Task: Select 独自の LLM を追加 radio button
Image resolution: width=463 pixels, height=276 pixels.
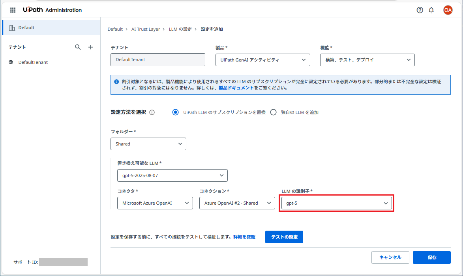Action: (x=274, y=112)
